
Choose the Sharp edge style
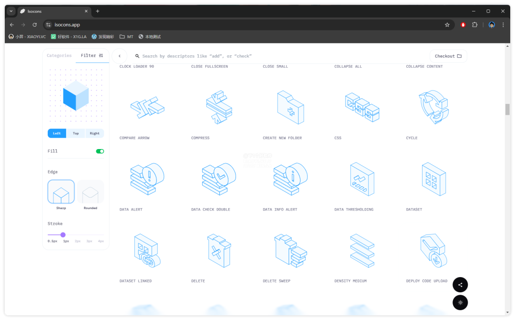pos(61,192)
